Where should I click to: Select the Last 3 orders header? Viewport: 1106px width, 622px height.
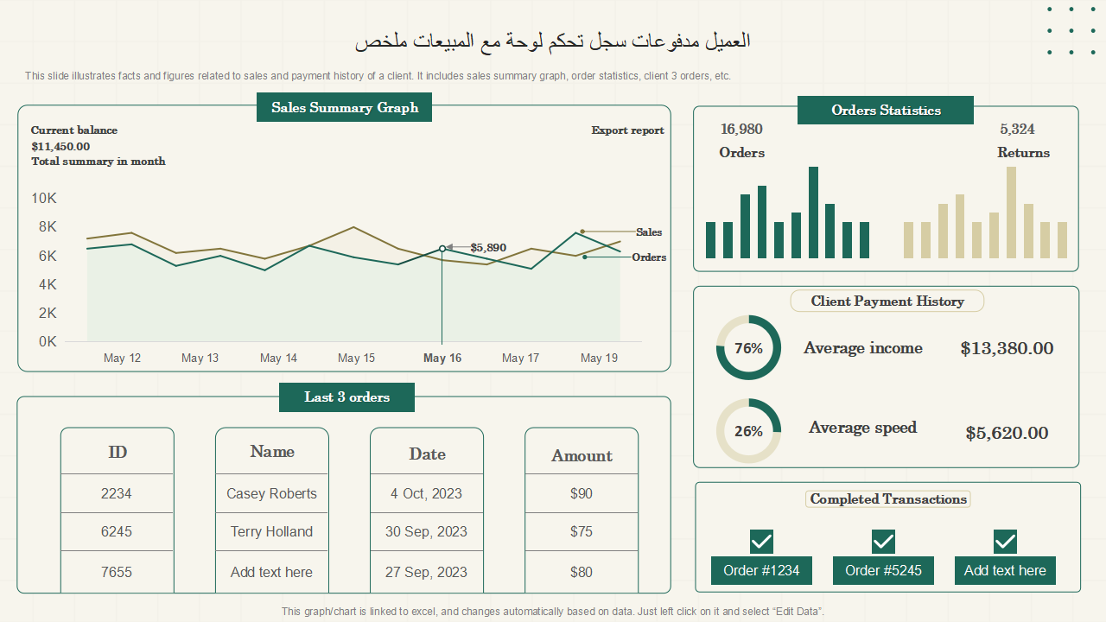pyautogui.click(x=346, y=397)
